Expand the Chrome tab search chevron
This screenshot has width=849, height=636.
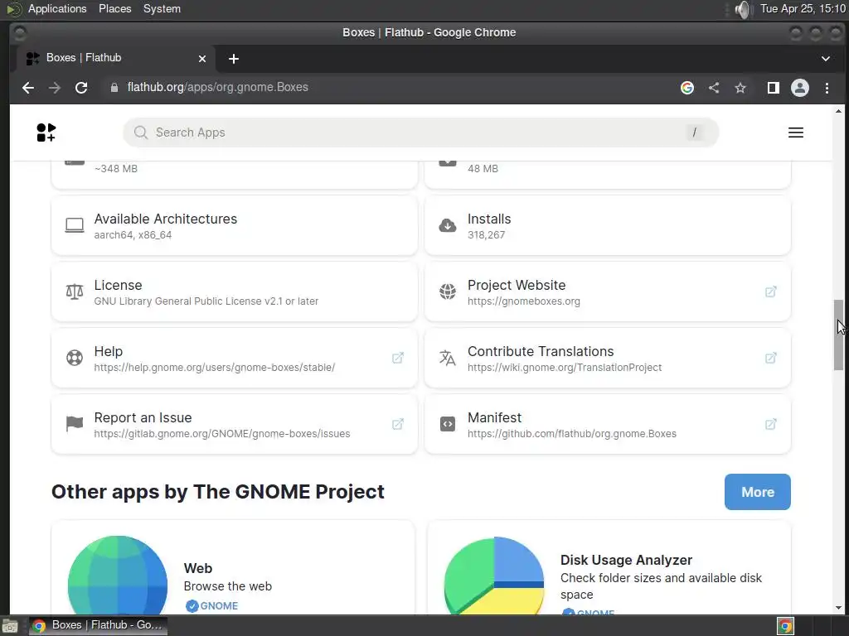click(x=826, y=59)
